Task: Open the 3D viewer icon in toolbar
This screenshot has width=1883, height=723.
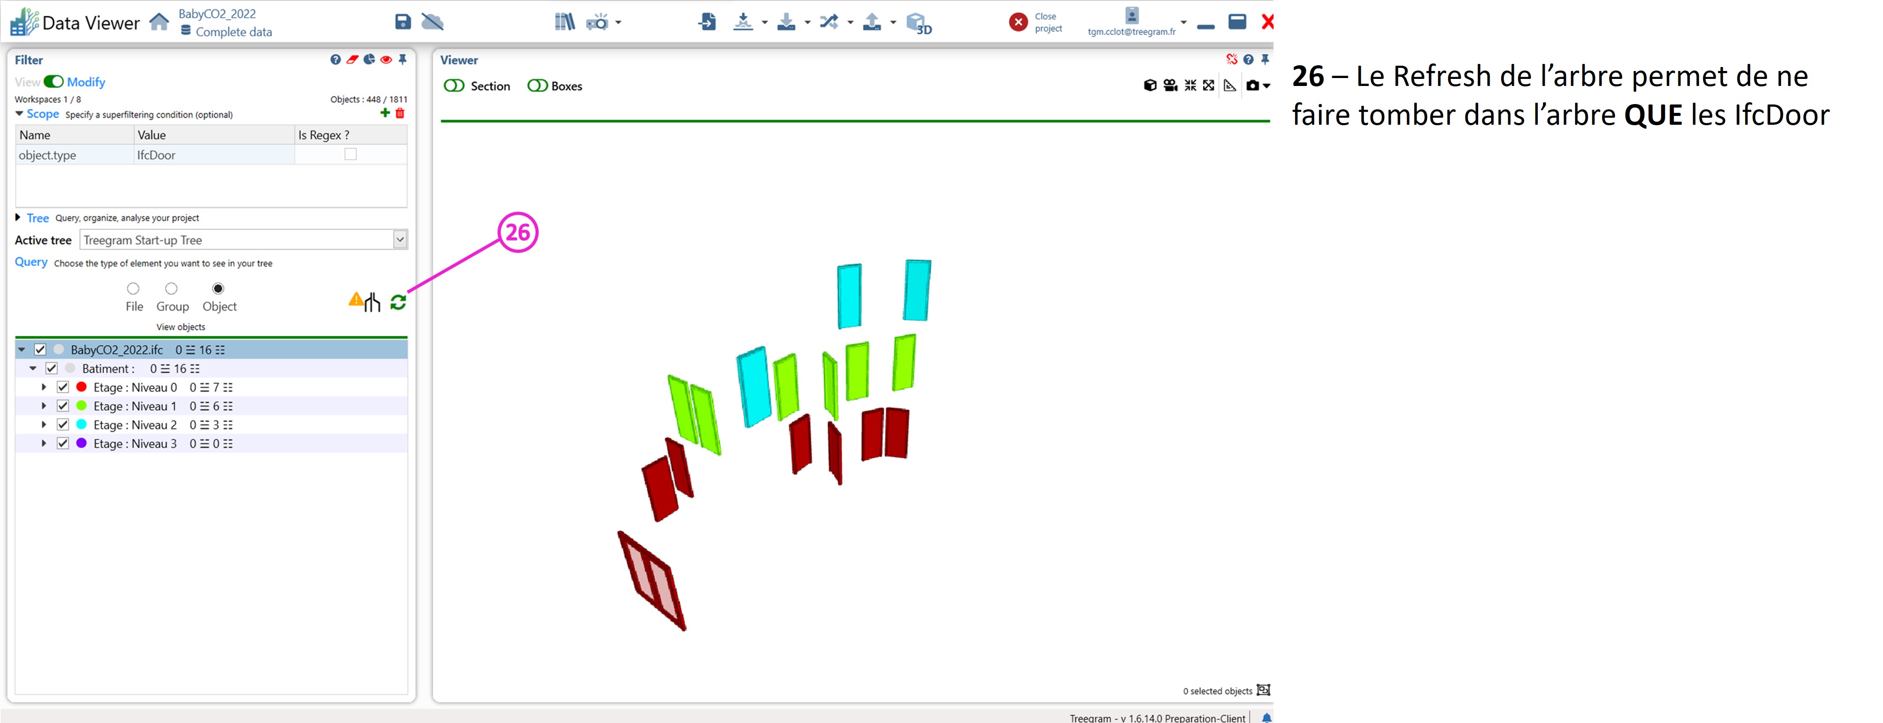Action: (918, 23)
